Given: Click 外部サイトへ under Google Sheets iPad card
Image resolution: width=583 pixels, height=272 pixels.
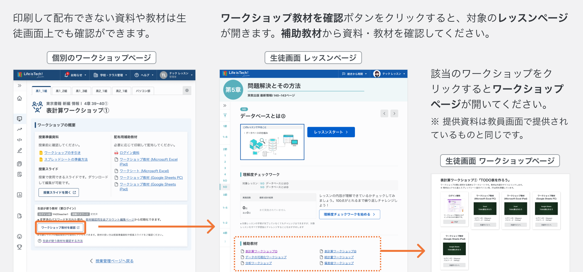Looking at the screenshot, I should click(454, 265).
